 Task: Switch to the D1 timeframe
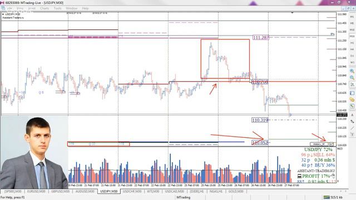tap(352, 56)
